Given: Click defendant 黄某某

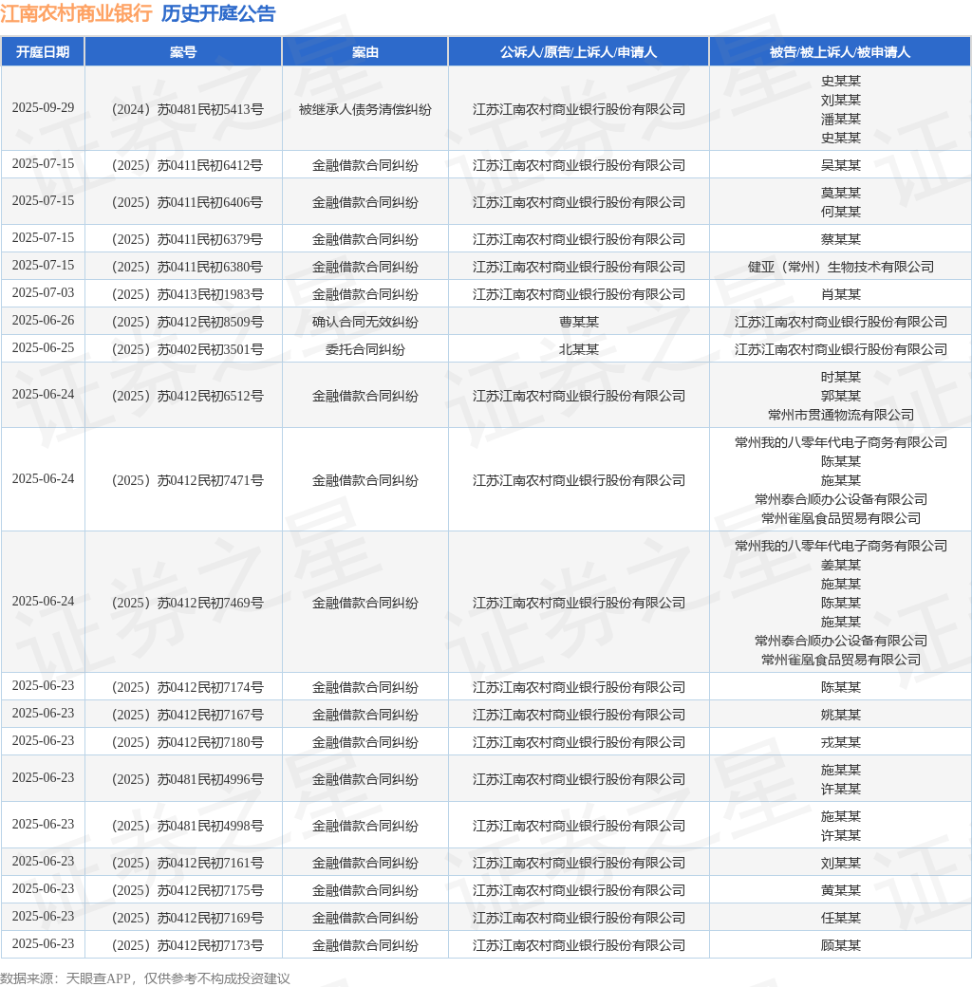Looking at the screenshot, I should coord(840,891).
